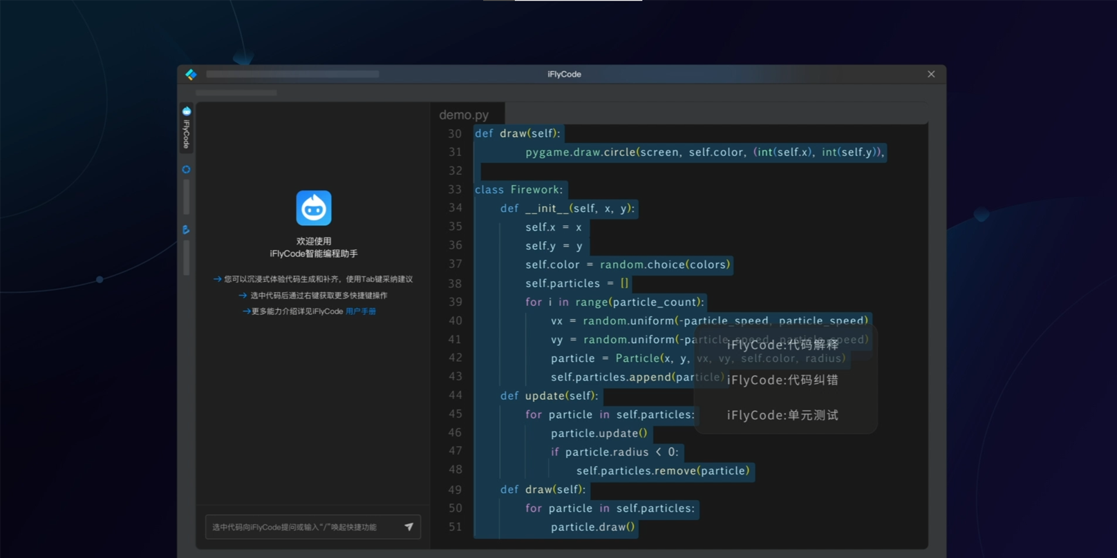Click the circular refresh sidebar icon

click(x=187, y=169)
